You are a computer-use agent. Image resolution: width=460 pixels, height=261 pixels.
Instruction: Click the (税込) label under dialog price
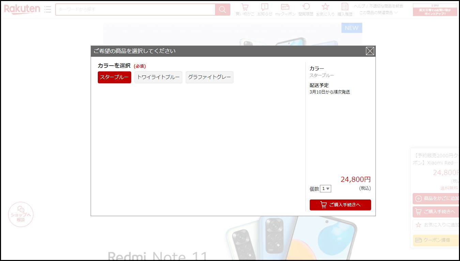click(x=365, y=188)
